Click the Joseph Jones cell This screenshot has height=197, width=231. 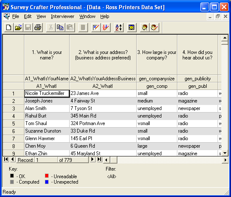(47, 101)
